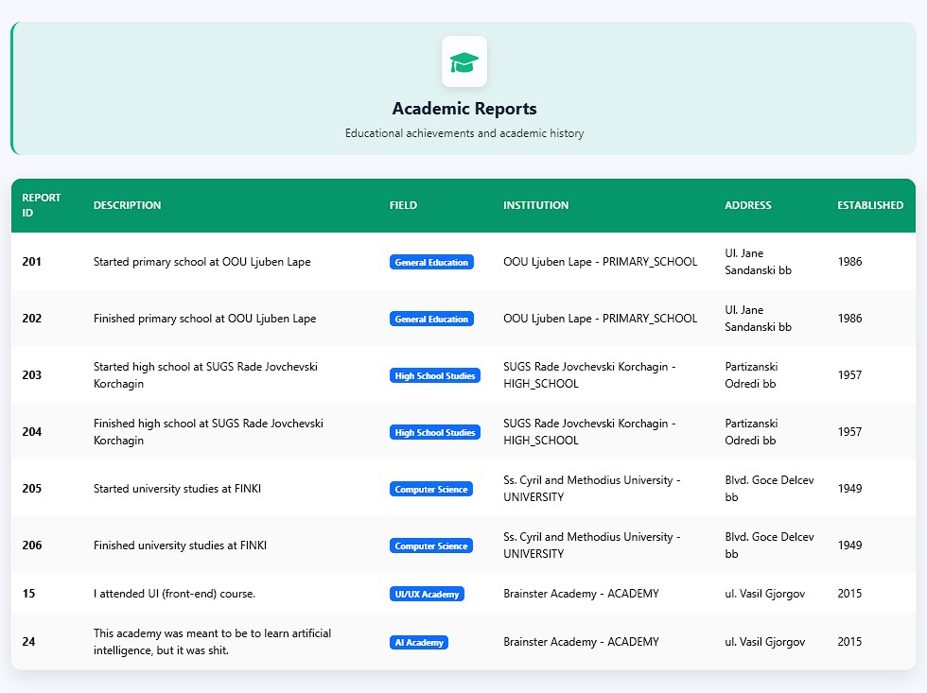
Task: Select the General Education badge for report 202
Action: point(431,319)
